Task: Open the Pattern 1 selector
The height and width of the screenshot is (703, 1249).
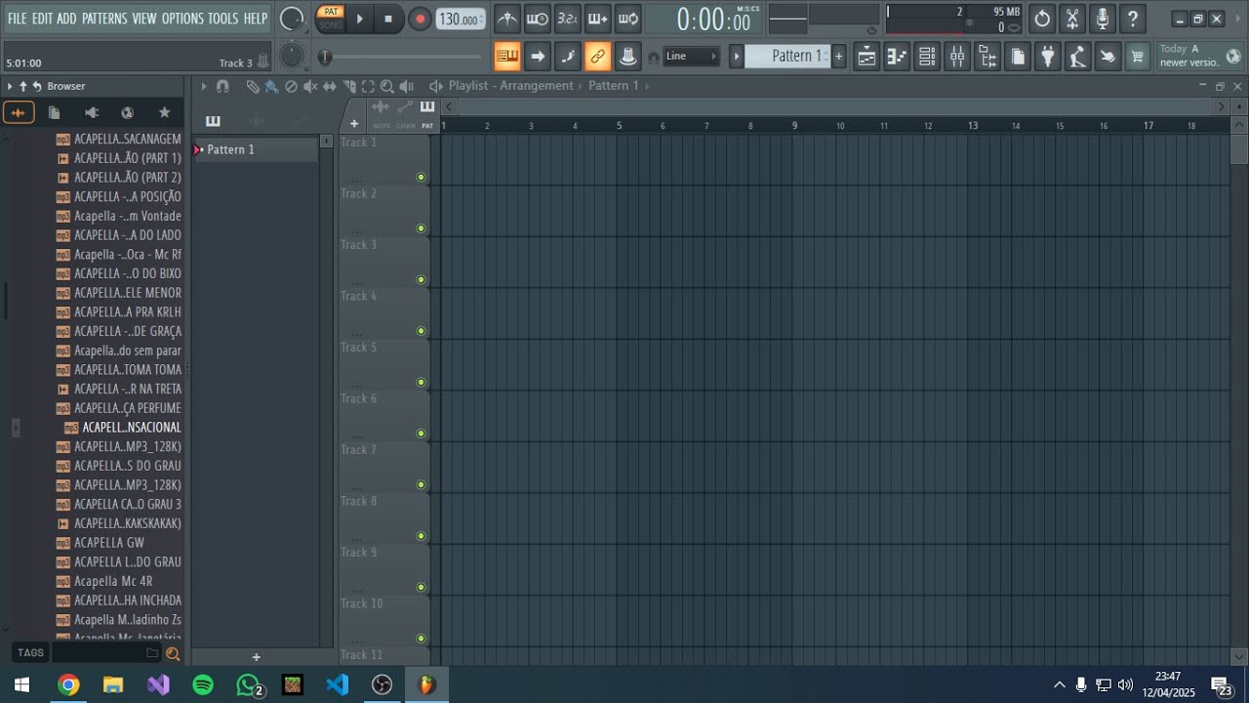Action: pyautogui.click(x=787, y=57)
